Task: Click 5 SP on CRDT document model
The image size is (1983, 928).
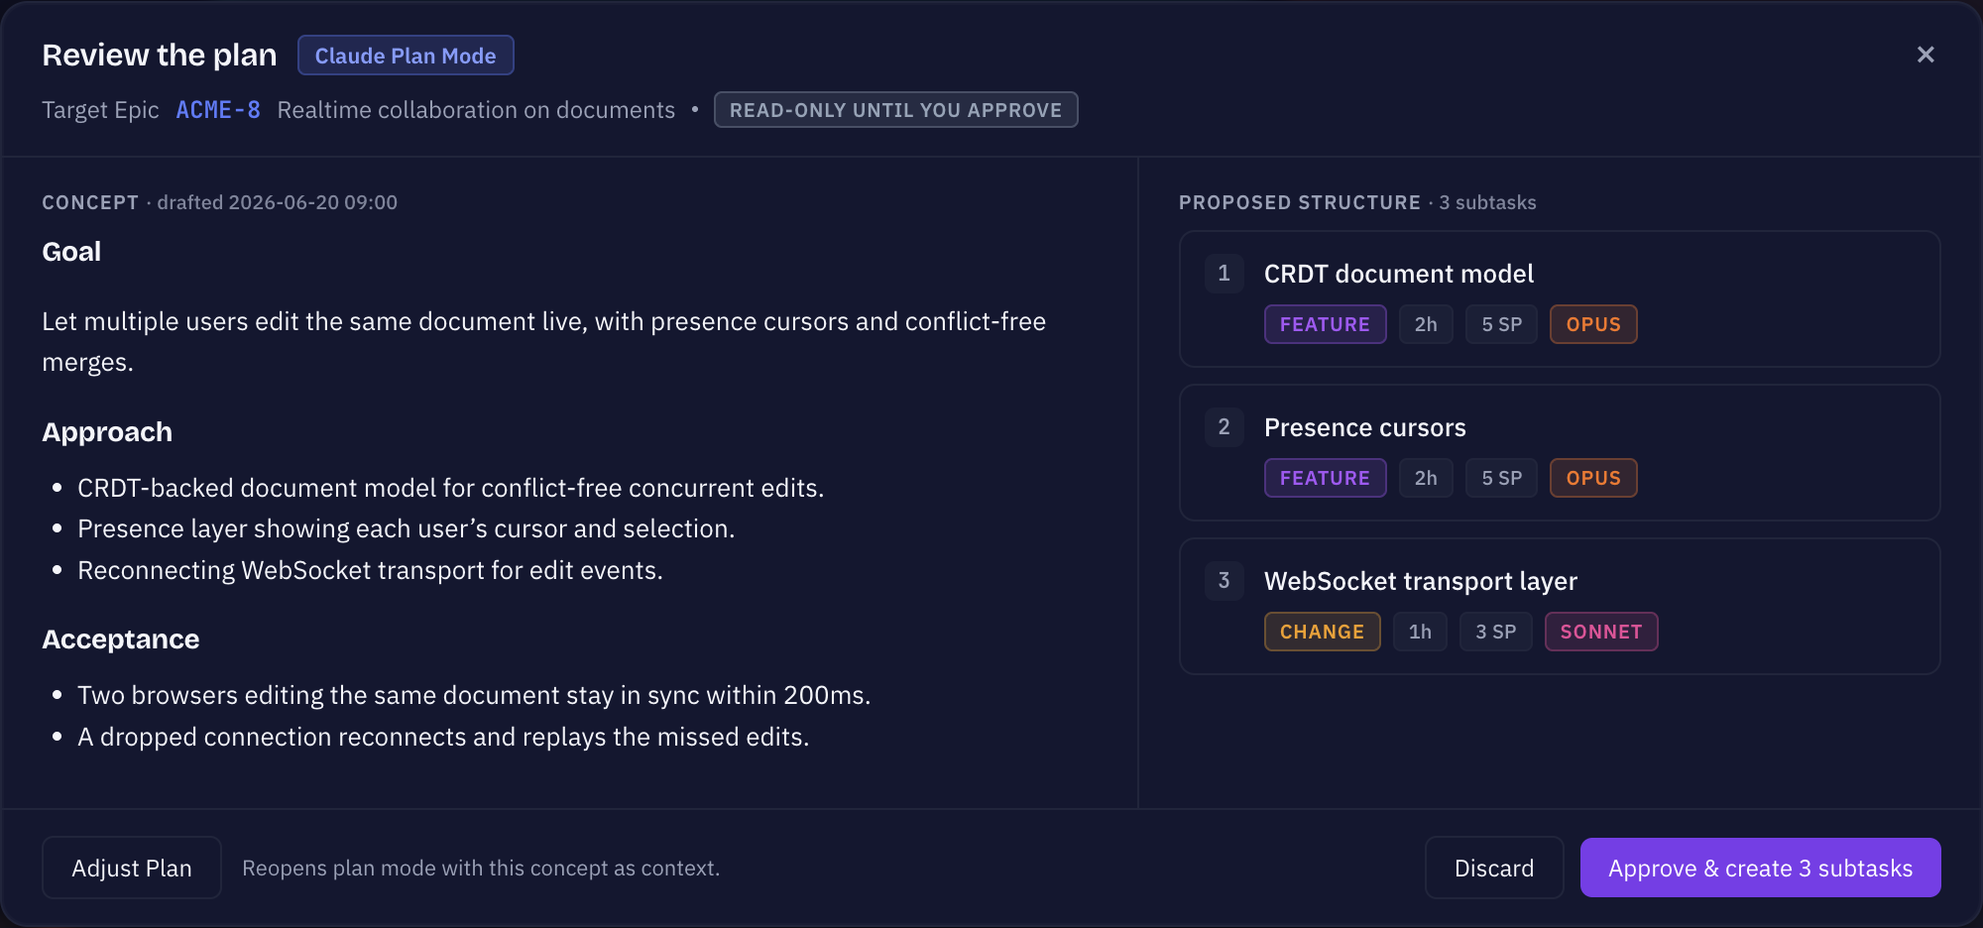Action: point(1501,324)
